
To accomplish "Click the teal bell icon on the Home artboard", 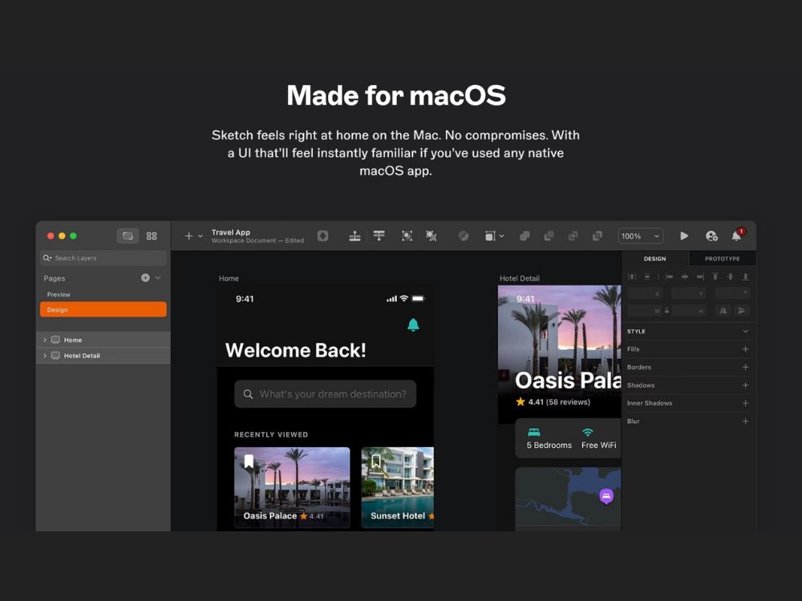I will [x=413, y=325].
